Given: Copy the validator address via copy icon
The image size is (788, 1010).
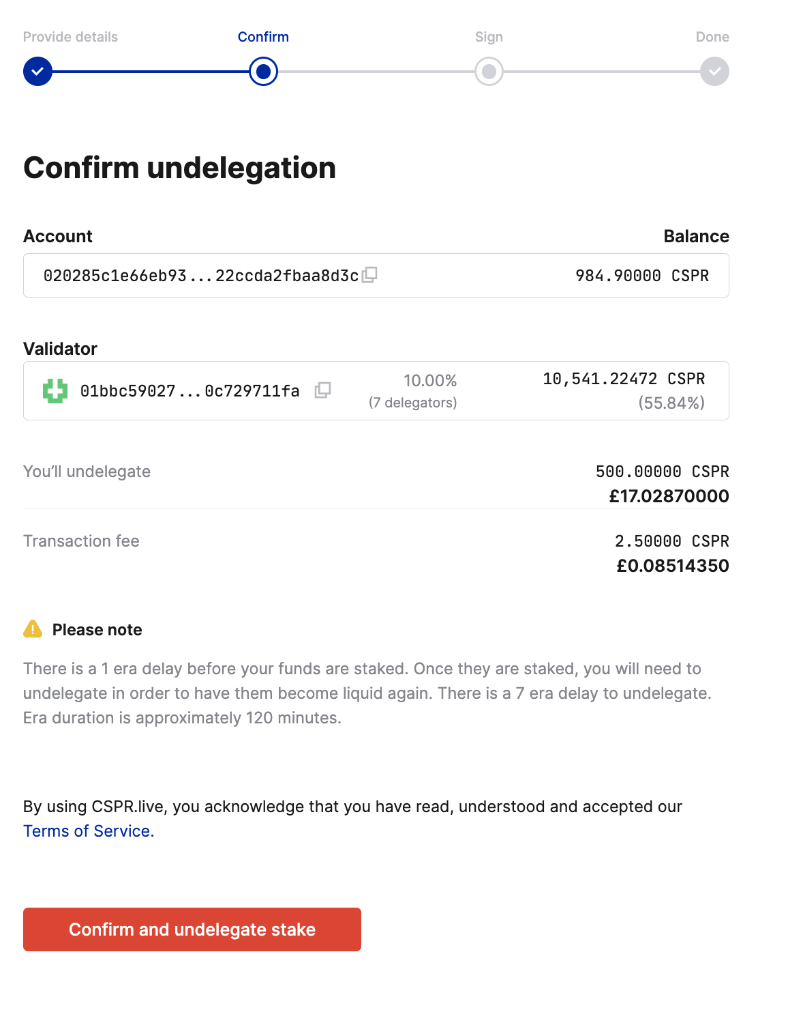Looking at the screenshot, I should click(323, 390).
